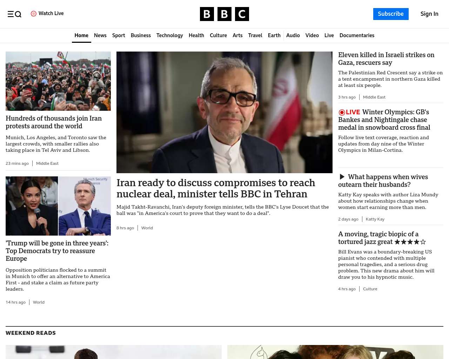Click the red Watch Live icon
This screenshot has width=449, height=359.
tap(34, 14)
